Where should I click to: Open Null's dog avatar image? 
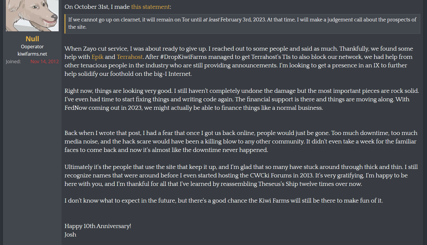32,16
